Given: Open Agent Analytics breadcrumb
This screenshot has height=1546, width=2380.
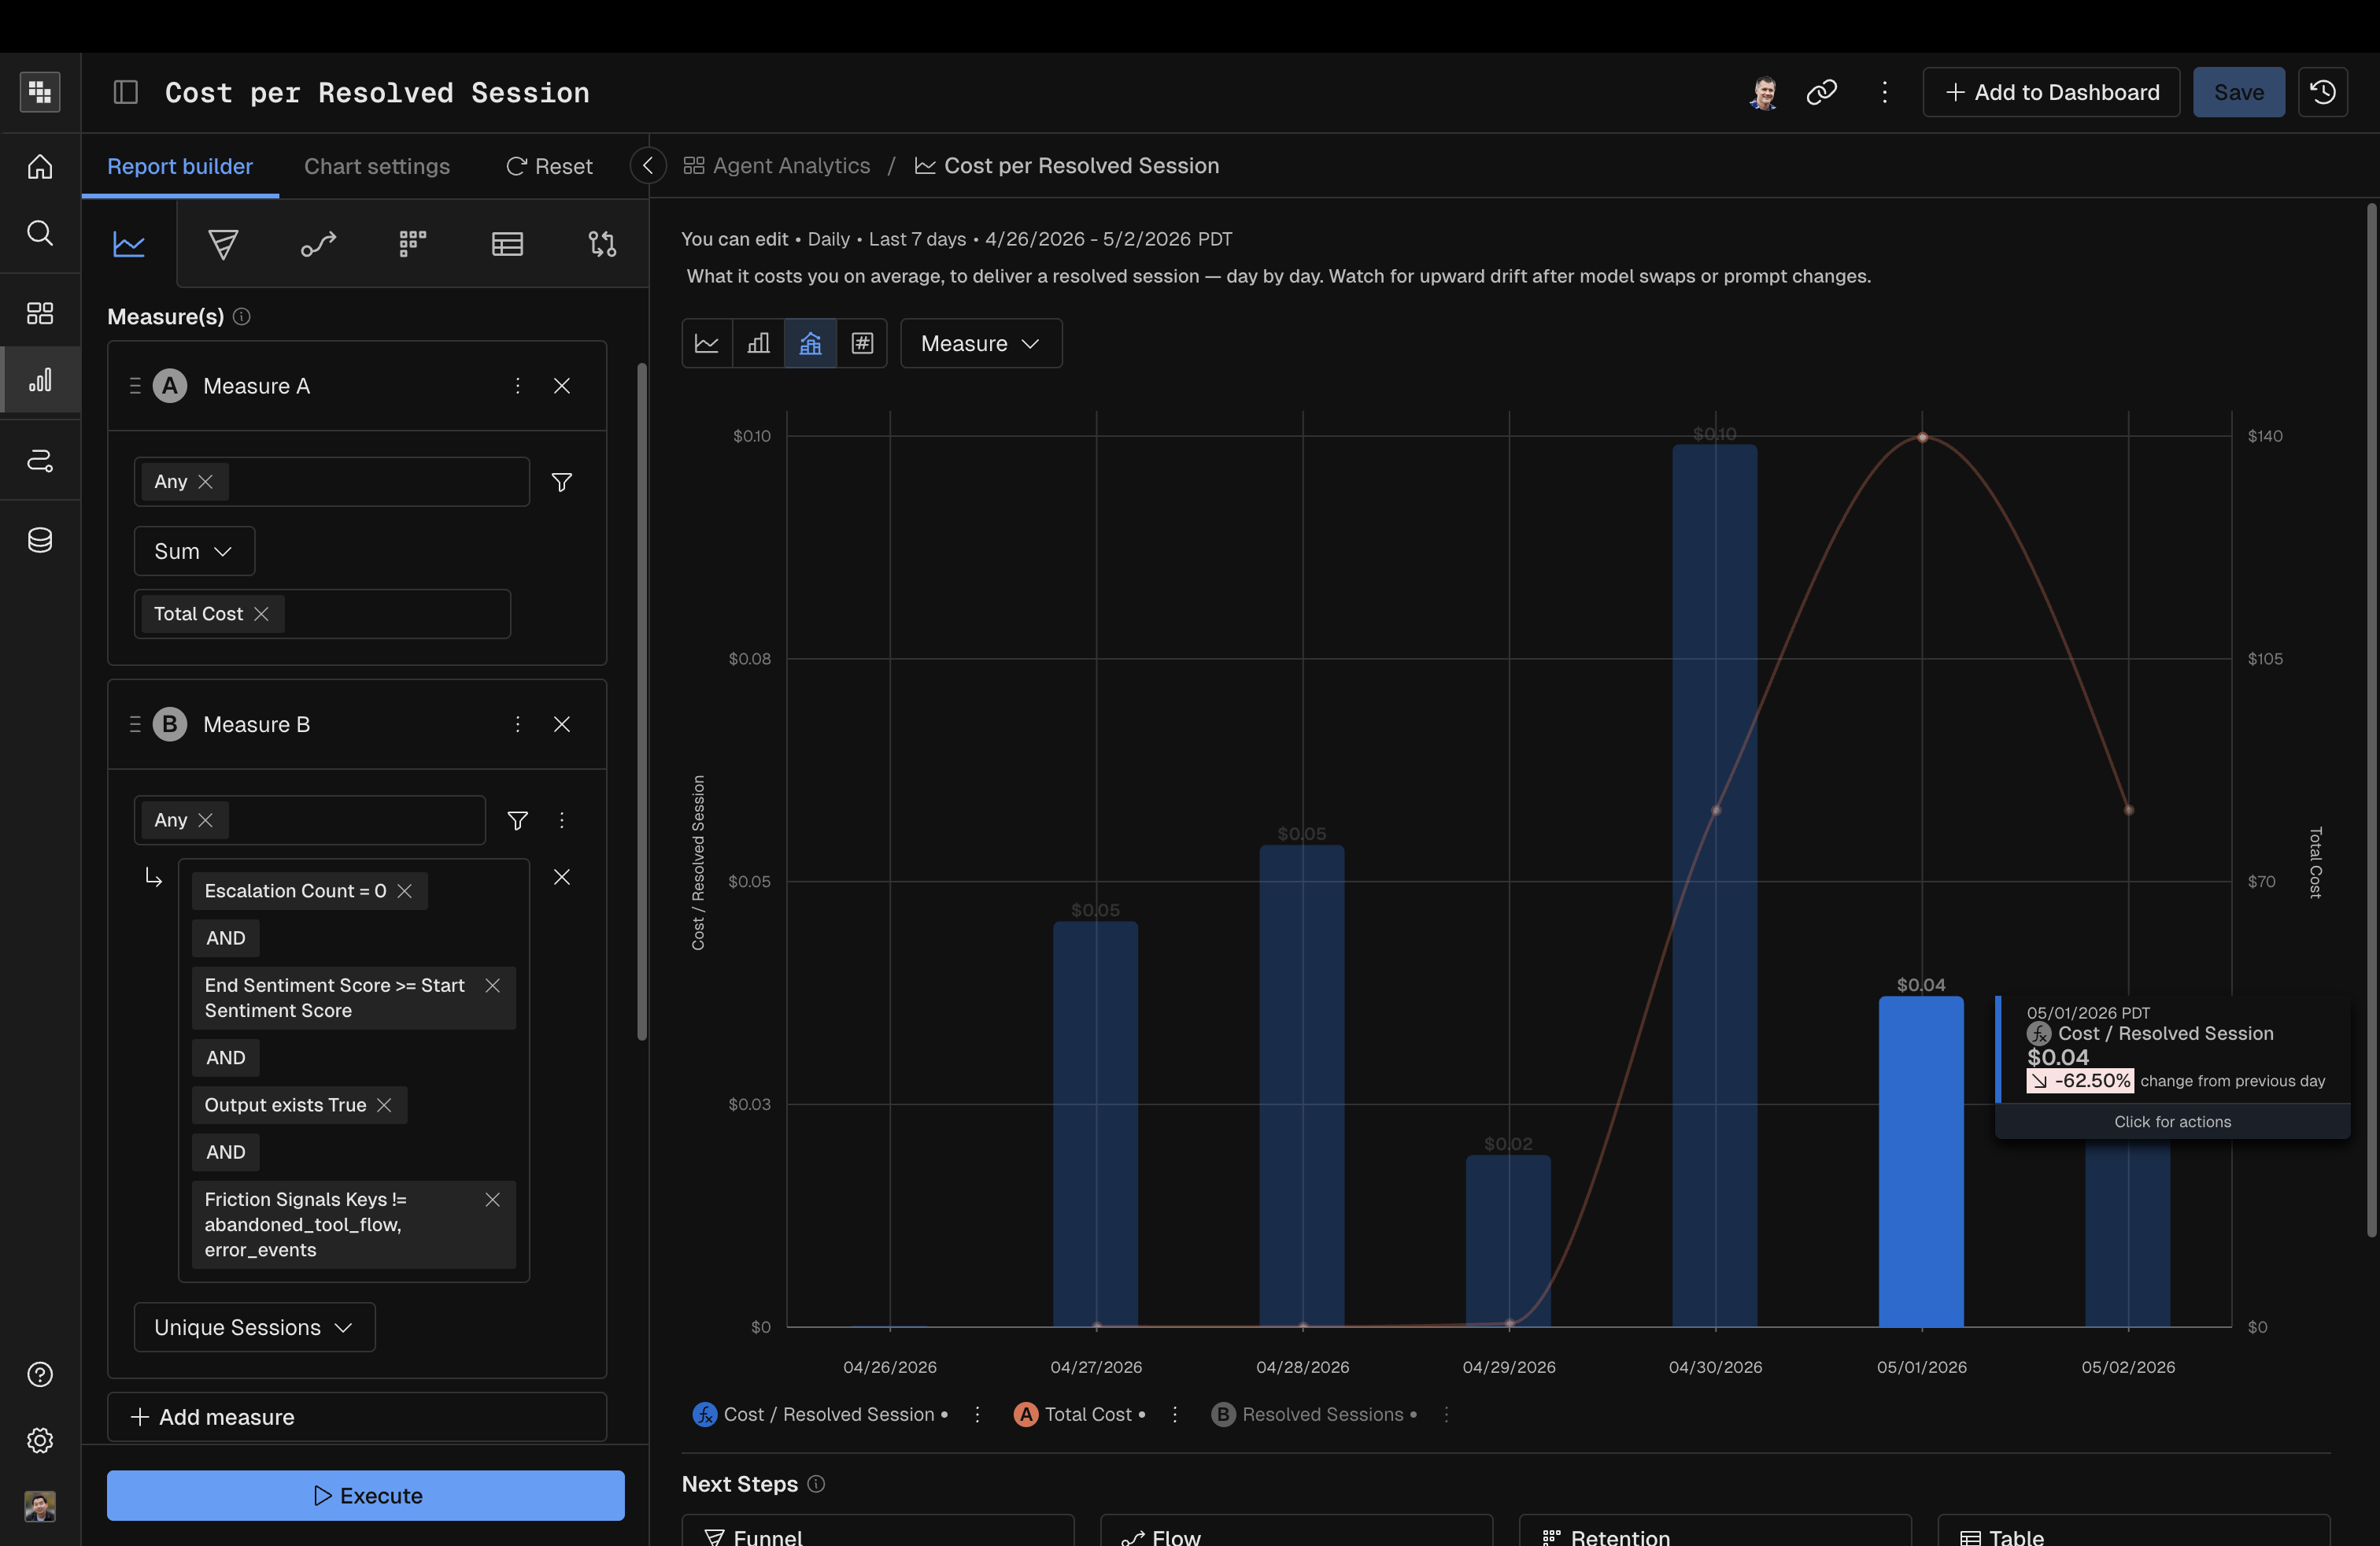Looking at the screenshot, I should [777, 166].
